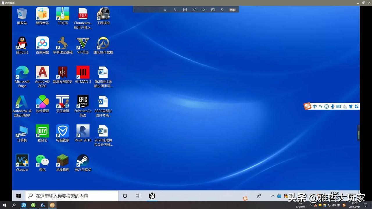Viewport: 372px width, 209px height.
Task: Toggle remote sound speaker icon in toolbar
Action: click(x=203, y=10)
